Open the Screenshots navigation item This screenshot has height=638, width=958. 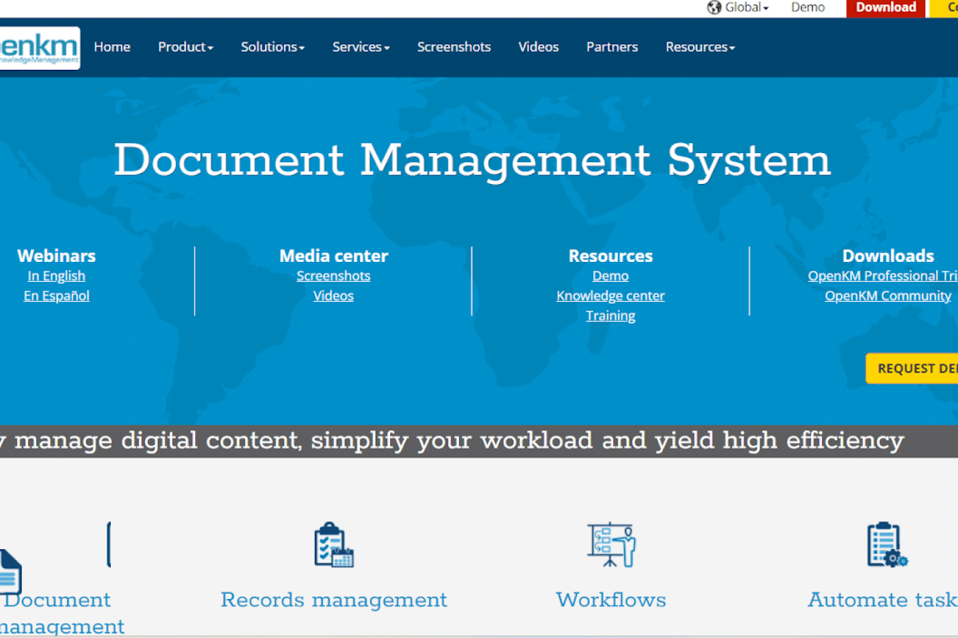(x=454, y=46)
